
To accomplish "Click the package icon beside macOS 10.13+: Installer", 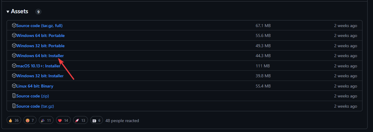I will pyautogui.click(x=14, y=66).
